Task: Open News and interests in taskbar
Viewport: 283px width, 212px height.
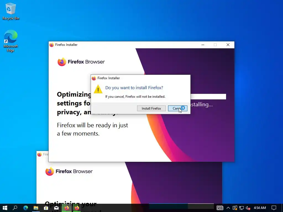Action: click(x=220, y=208)
